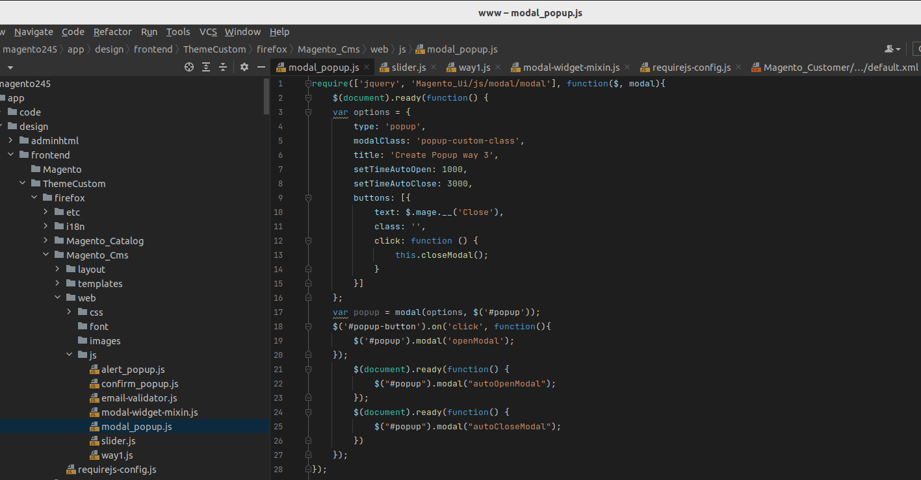Open the VCS menu

pyautogui.click(x=208, y=32)
